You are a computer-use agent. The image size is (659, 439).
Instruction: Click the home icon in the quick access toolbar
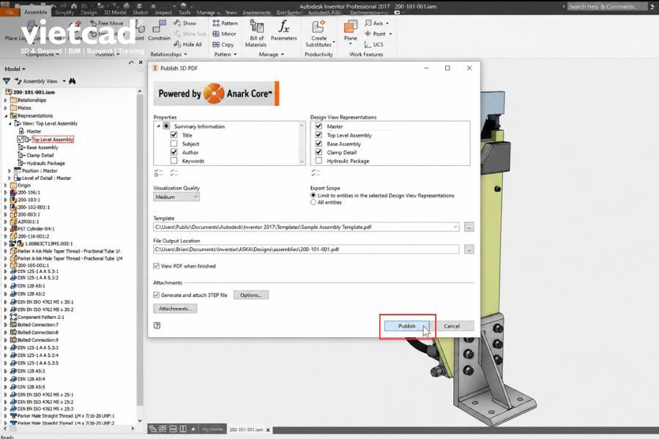tap(74, 6)
